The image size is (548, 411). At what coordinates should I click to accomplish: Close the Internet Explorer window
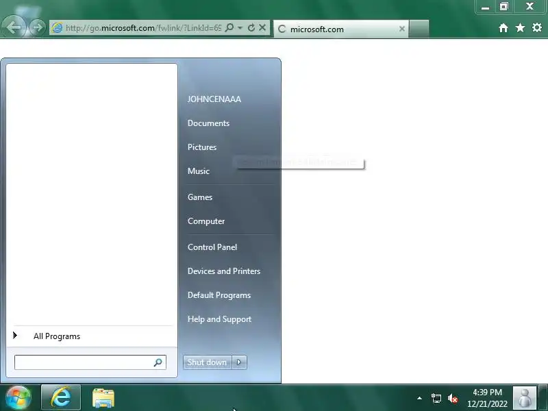tap(530, 7)
